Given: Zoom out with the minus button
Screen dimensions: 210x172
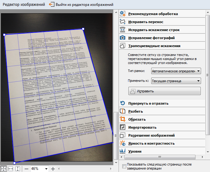Looking at the screenshot, I should point(26,169).
